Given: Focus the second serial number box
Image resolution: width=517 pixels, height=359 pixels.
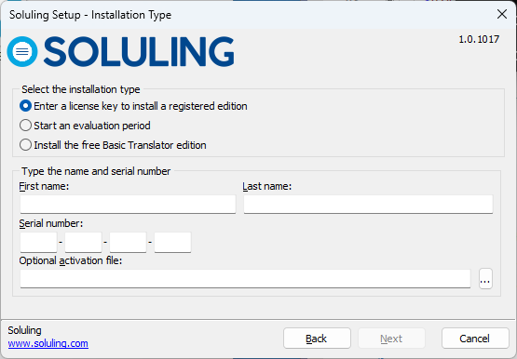Looking at the screenshot, I should pyautogui.click(x=84, y=242).
